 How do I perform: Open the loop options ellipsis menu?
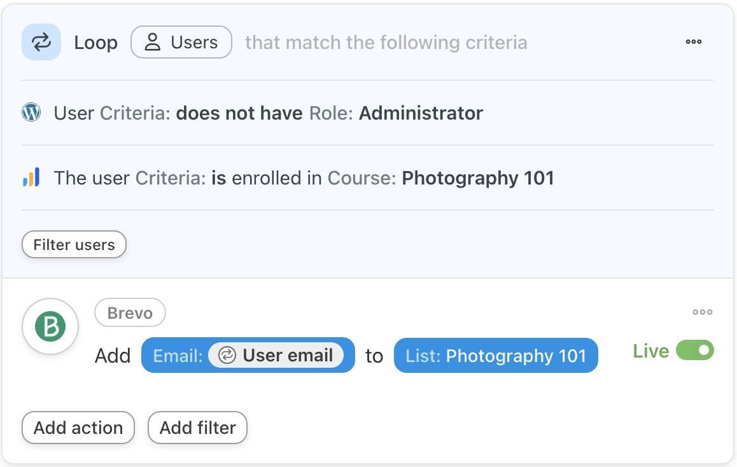click(694, 42)
